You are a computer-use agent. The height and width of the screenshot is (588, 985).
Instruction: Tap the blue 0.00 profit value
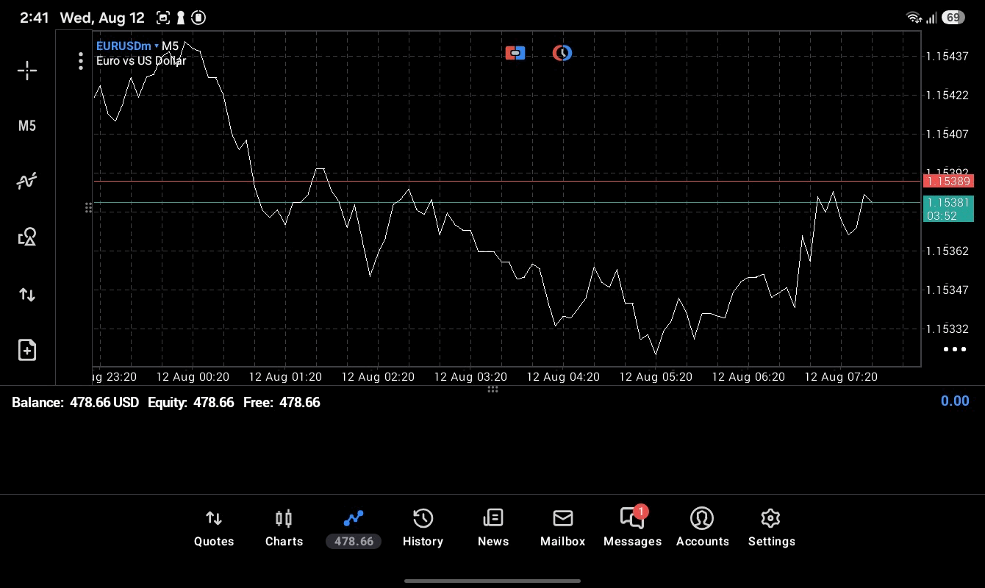point(955,401)
